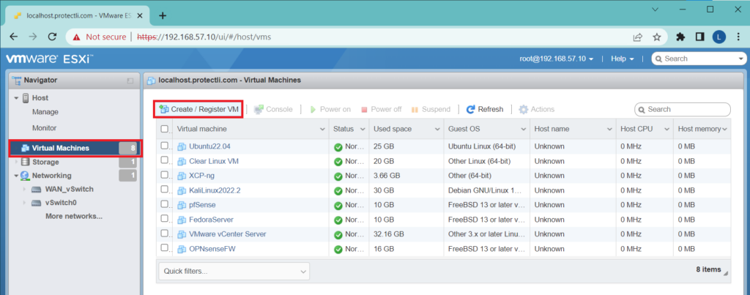
Task: Expand the Storage tree node
Action: [x=16, y=162]
